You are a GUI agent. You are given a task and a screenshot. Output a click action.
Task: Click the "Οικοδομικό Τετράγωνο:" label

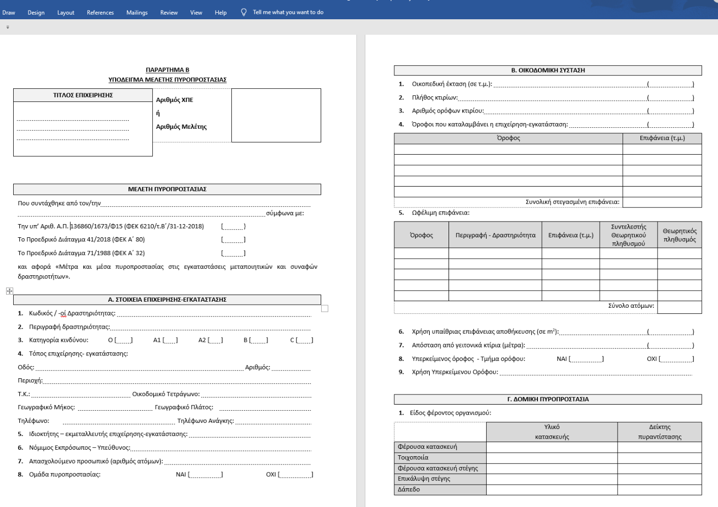click(166, 394)
